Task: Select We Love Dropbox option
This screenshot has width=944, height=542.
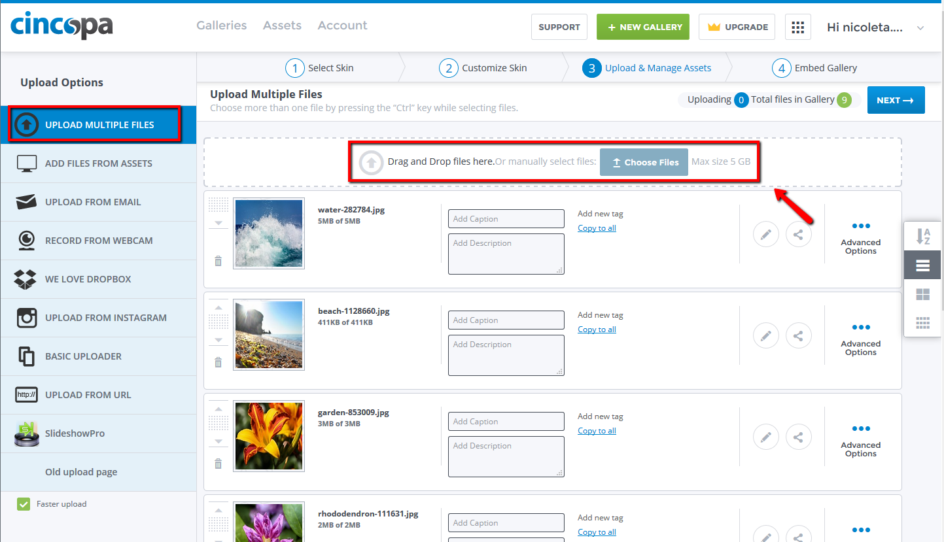Action: pyautogui.click(x=98, y=279)
